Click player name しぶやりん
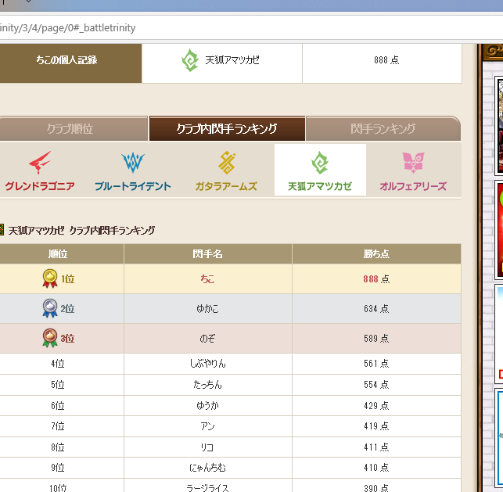503x492 pixels. click(208, 364)
